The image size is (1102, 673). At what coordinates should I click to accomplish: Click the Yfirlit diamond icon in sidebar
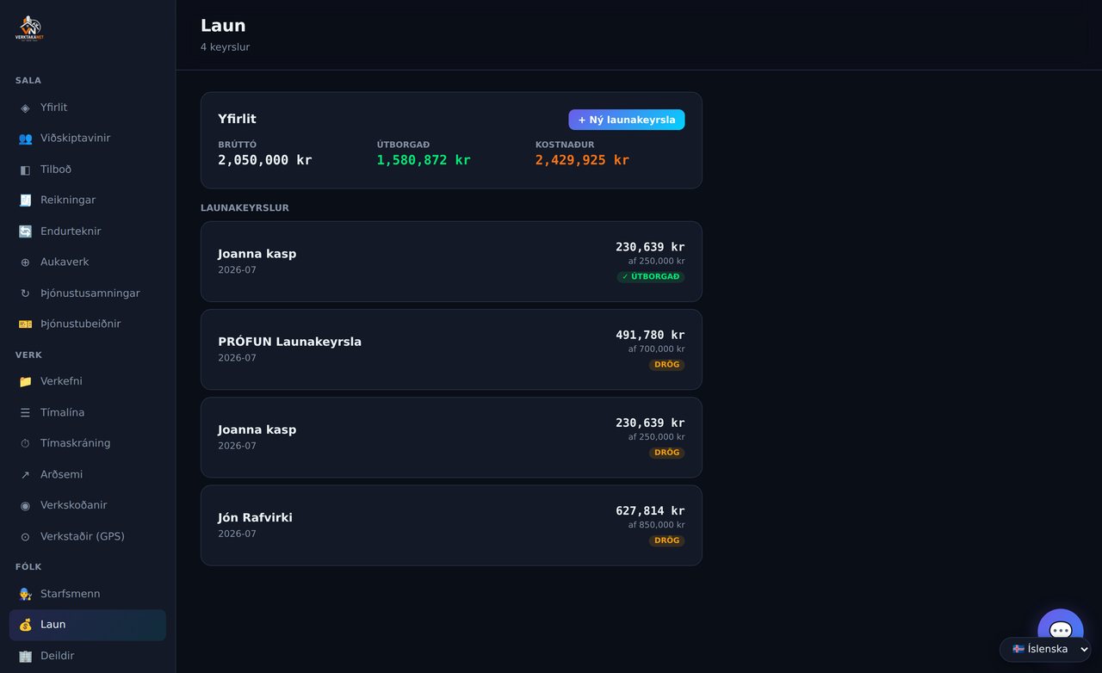coord(25,108)
